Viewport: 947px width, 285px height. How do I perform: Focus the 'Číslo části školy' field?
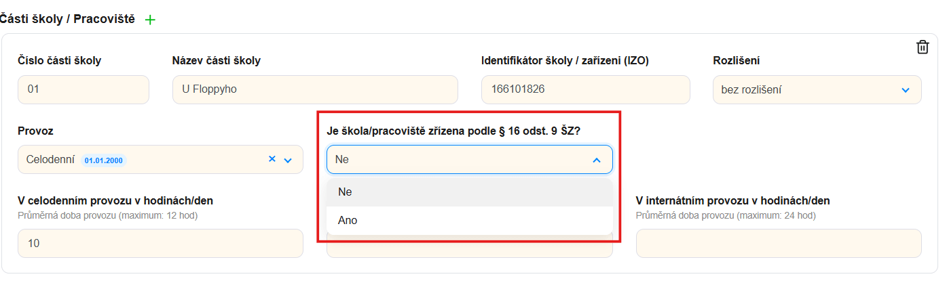pos(83,89)
